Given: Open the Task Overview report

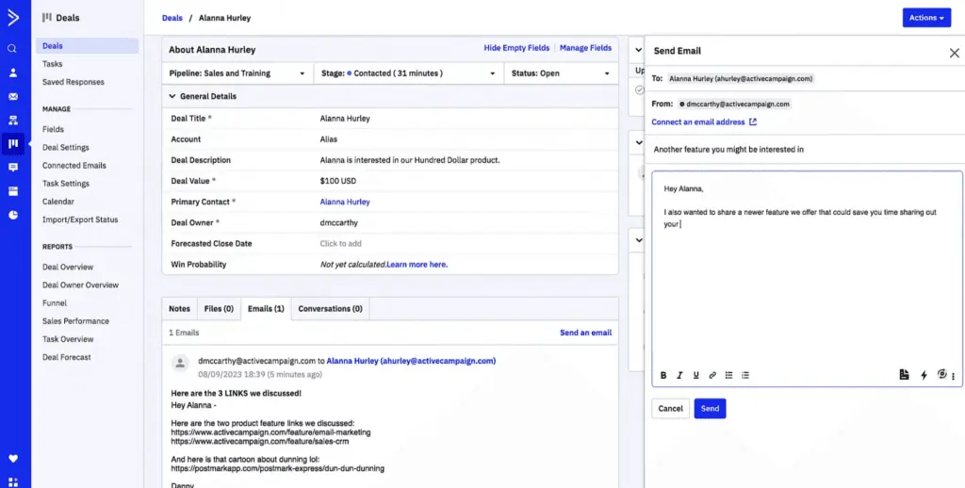Looking at the screenshot, I should click(x=68, y=339).
